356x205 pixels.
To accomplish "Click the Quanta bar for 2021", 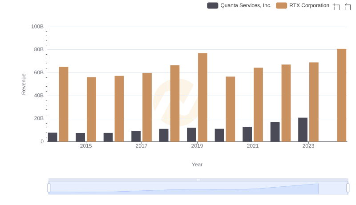I will tap(247, 134).
